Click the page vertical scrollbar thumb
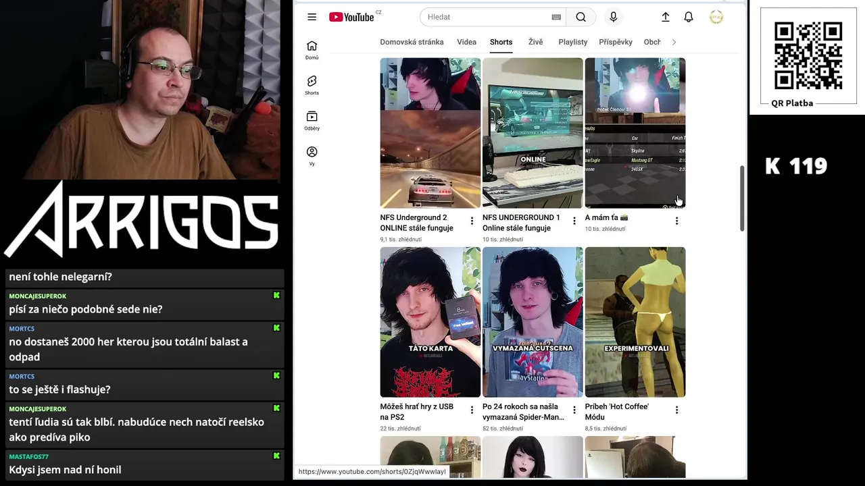 point(742,198)
